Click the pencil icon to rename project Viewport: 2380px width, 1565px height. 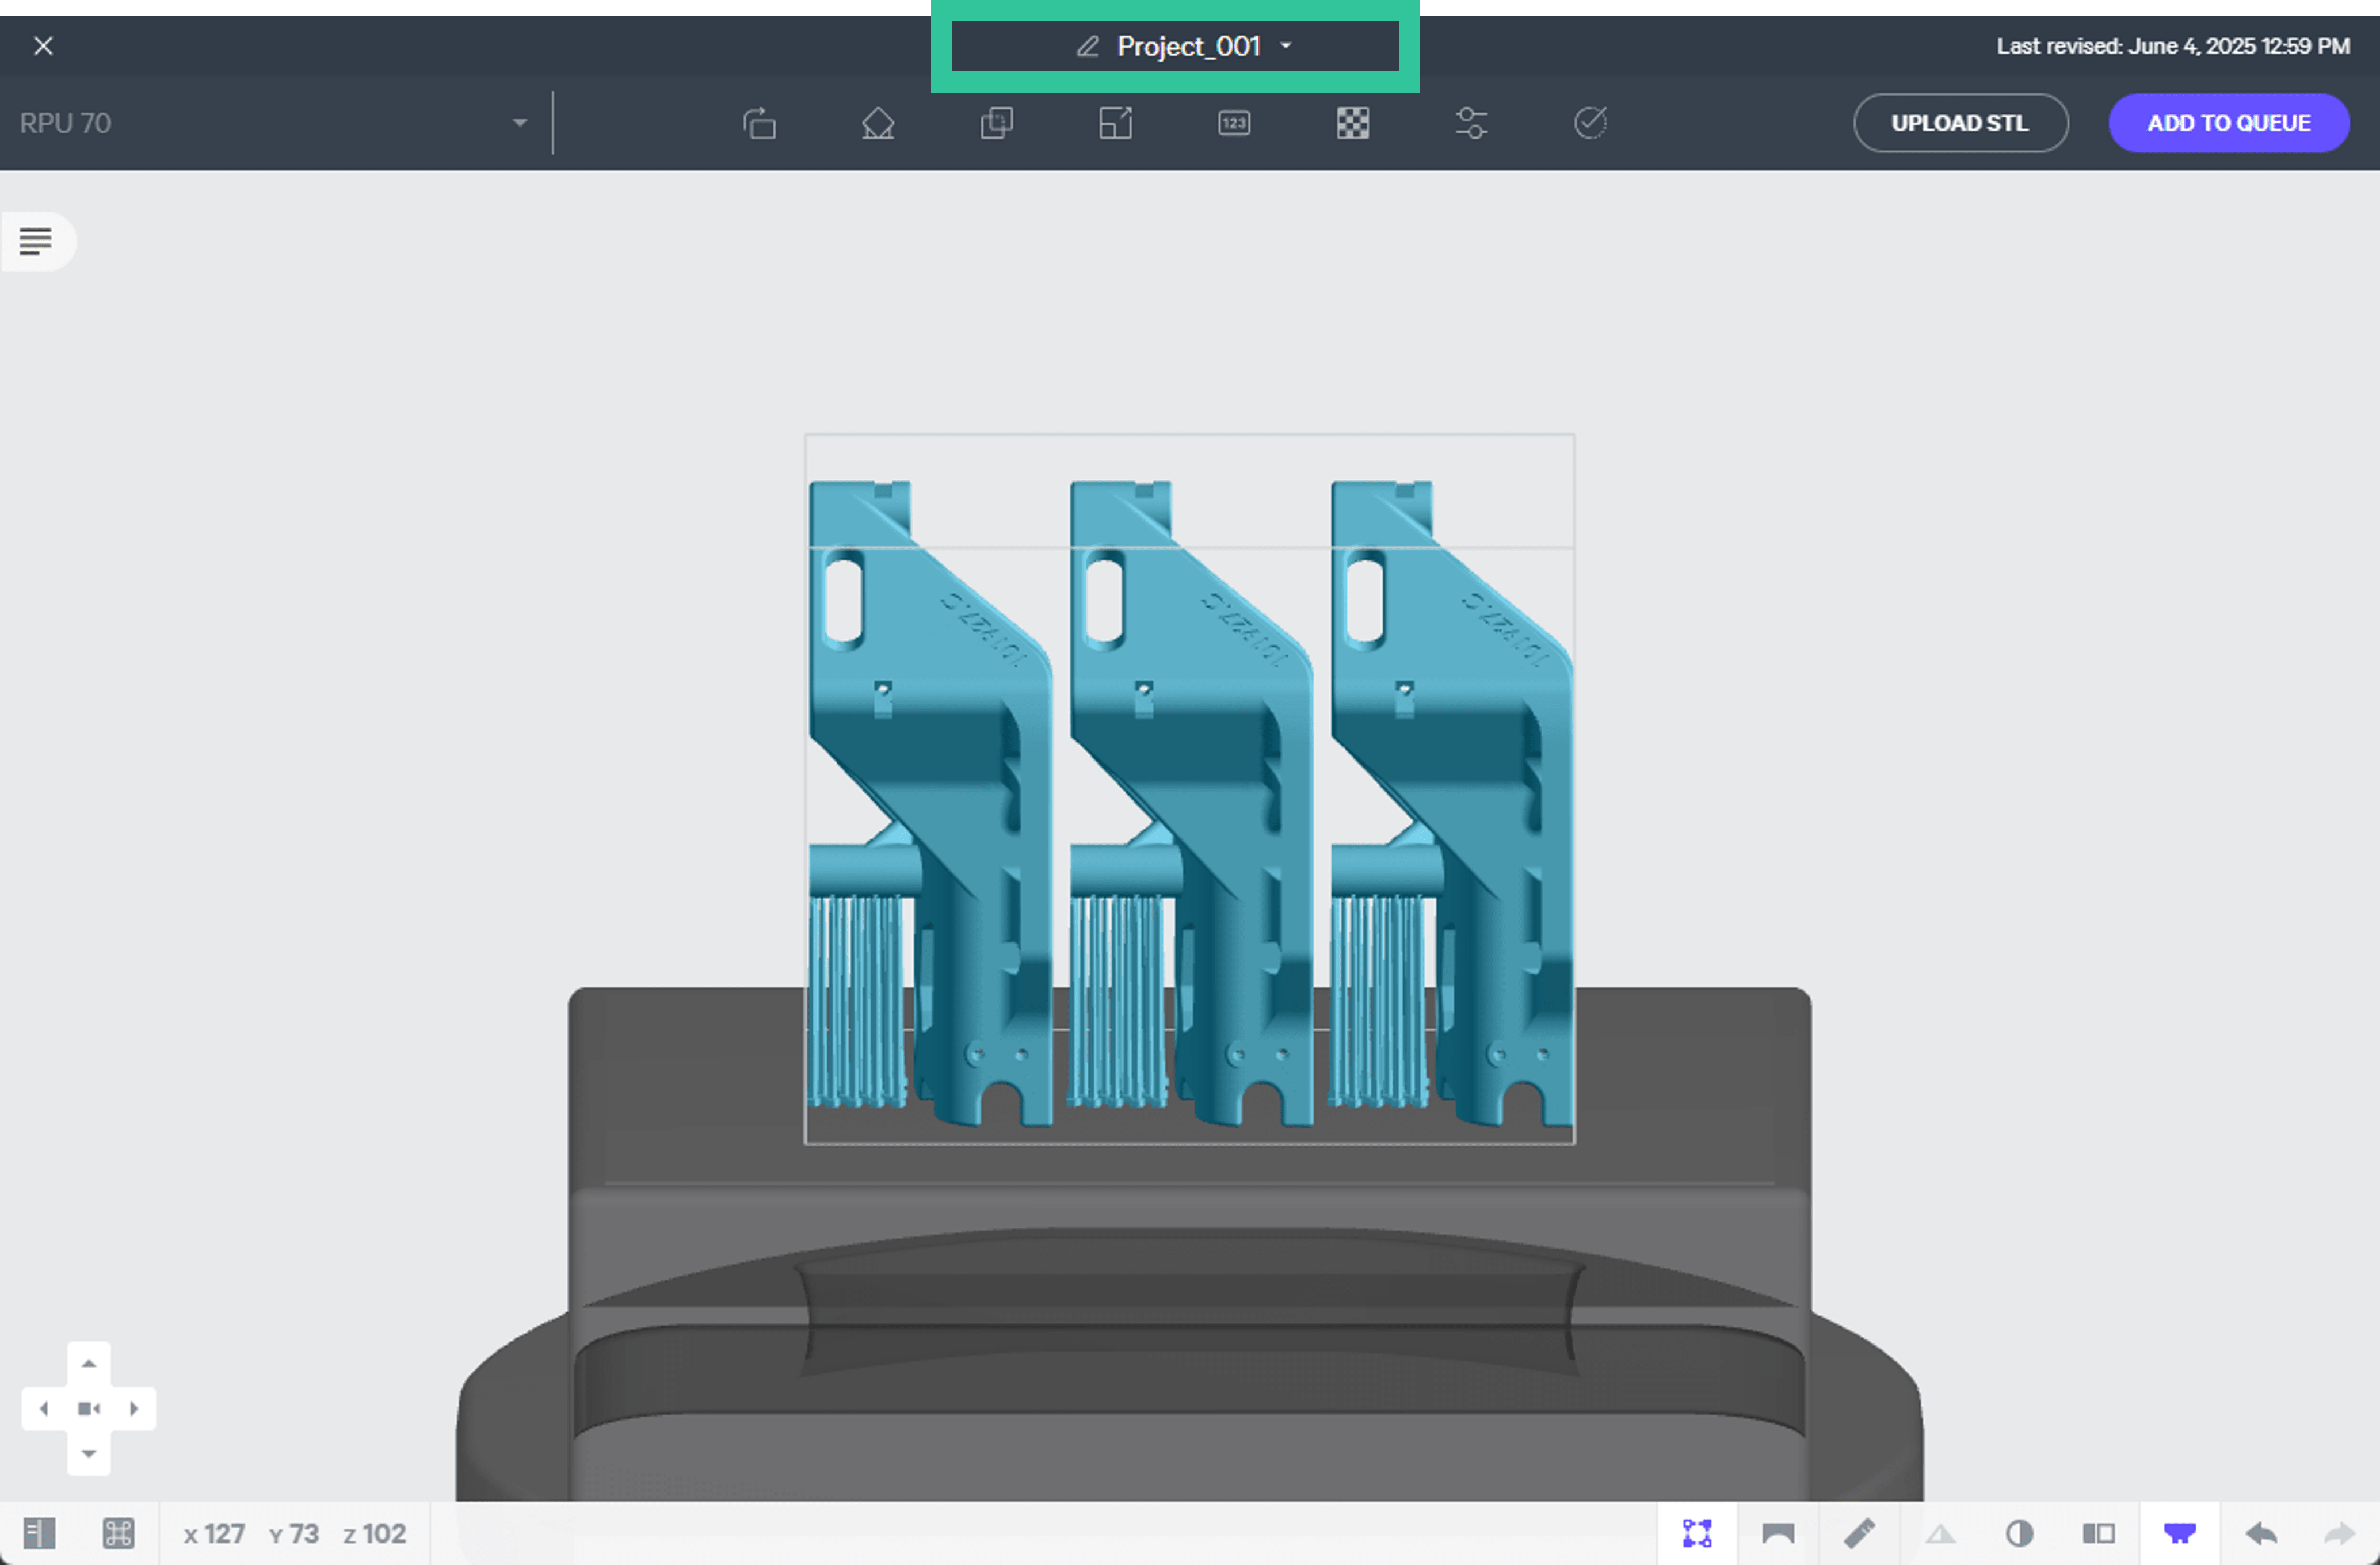pyautogui.click(x=1087, y=46)
